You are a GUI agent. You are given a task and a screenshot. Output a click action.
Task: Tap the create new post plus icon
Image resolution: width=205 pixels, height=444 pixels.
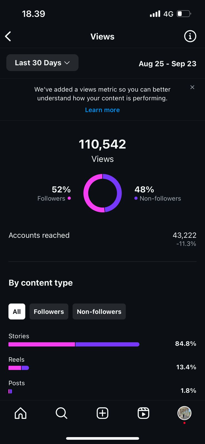(x=102, y=413)
